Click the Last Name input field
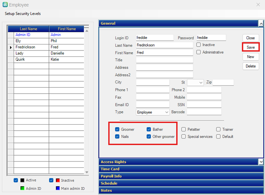Viewport: 265px width, 195px height. [x=165, y=45]
